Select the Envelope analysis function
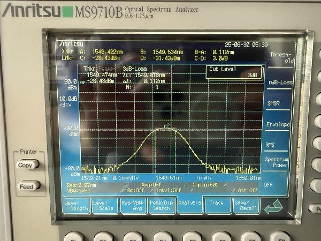This screenshot has width=321, height=241. pos(278,124)
